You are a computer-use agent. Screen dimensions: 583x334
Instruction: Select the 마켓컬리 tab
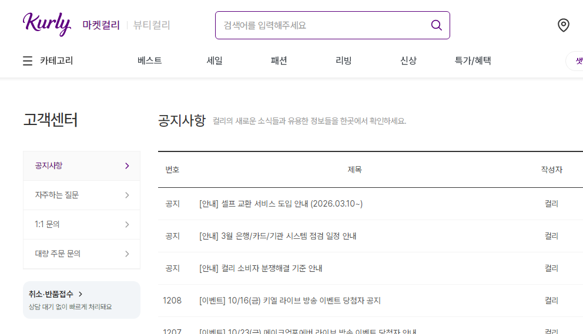[x=101, y=25]
